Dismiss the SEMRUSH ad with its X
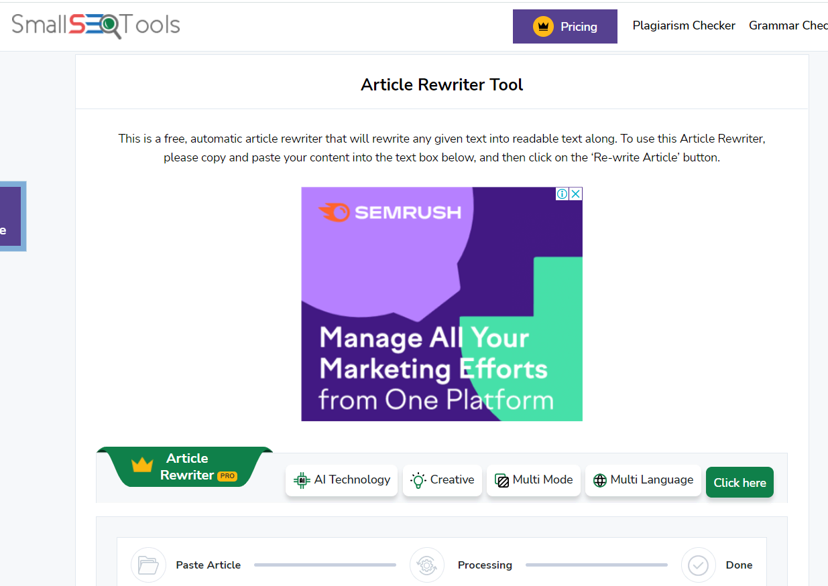This screenshot has width=828, height=586. coord(576,194)
